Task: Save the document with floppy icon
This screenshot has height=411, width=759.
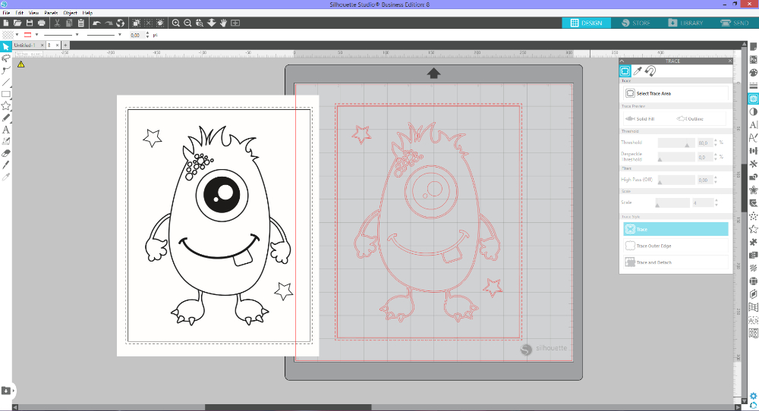Action: coord(30,23)
